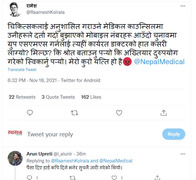Retweet Arun Upreti's reply
The height and width of the screenshot is (180, 196).
(x=72, y=178)
